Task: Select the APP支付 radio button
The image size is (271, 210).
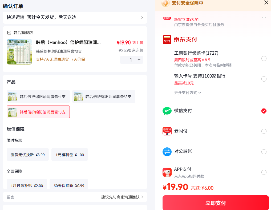Action: [264, 172]
